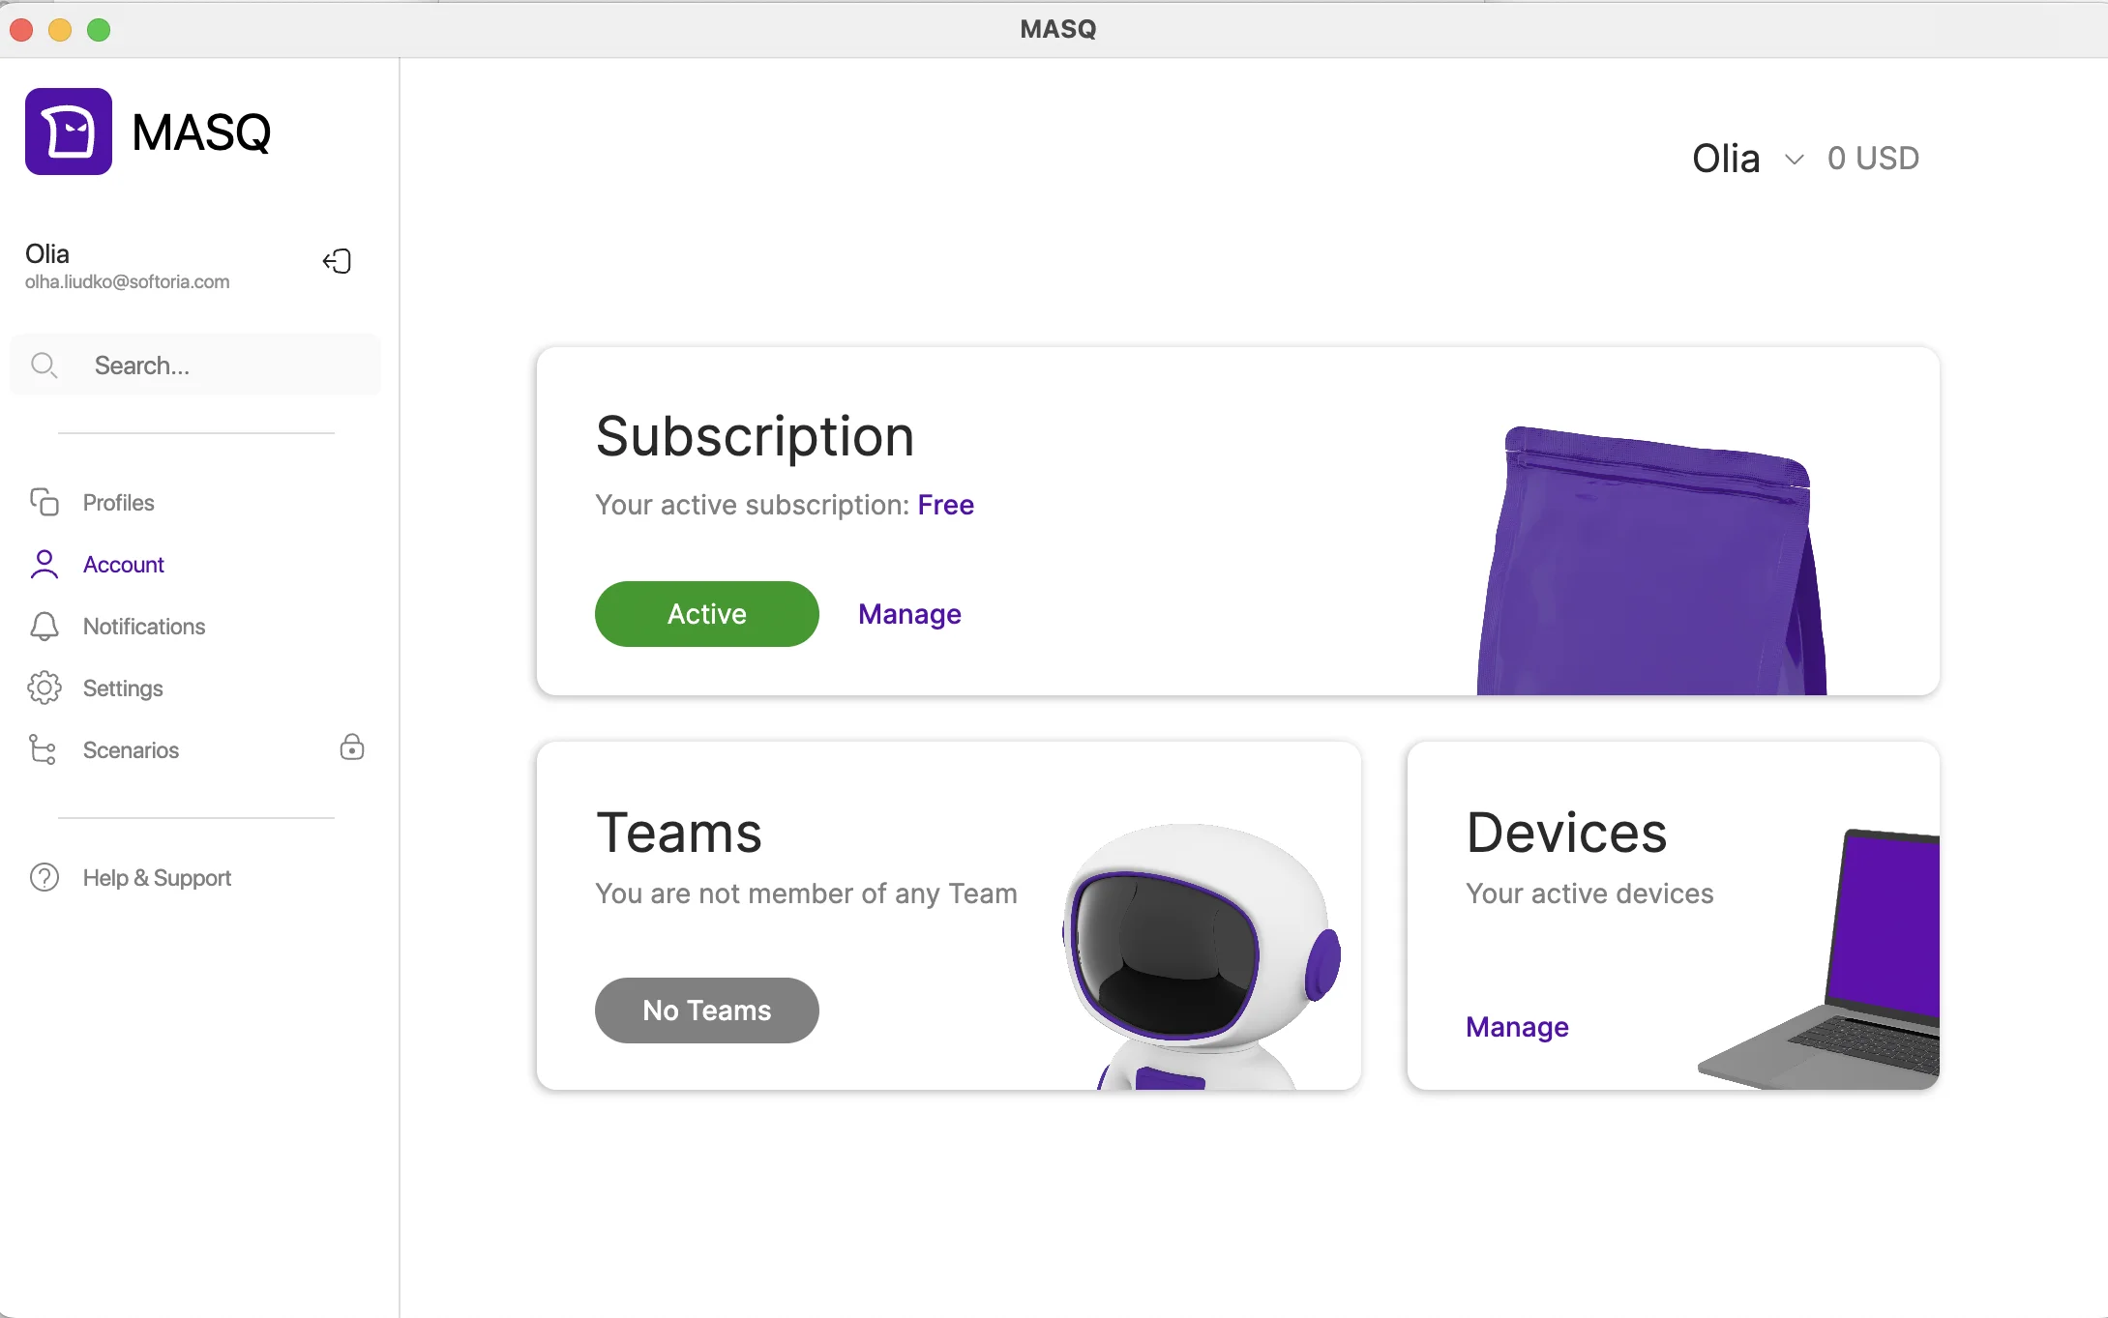The width and height of the screenshot is (2108, 1318).
Task: Click the purple bag image in Subscription
Action: pyautogui.click(x=1652, y=561)
